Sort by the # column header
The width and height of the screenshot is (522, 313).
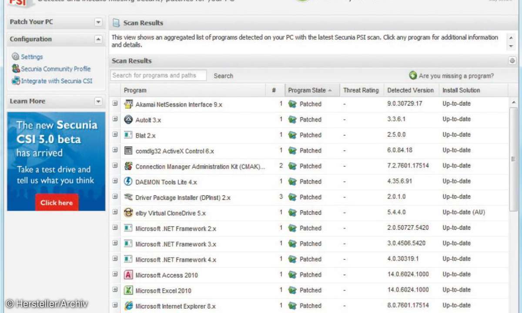tap(274, 90)
